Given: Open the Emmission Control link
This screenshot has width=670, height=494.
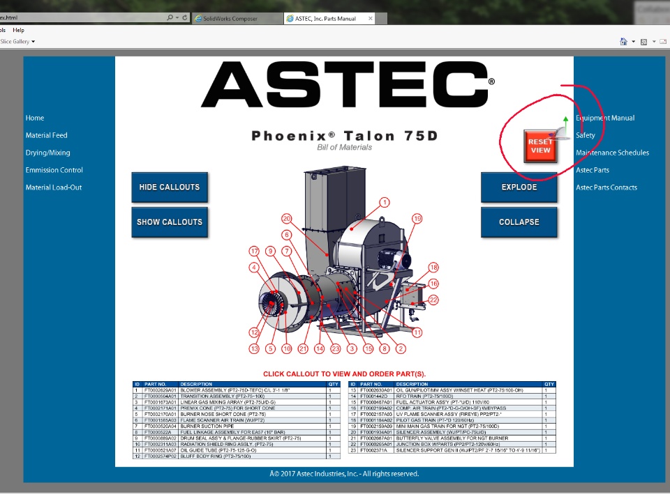Looking at the screenshot, I should 54,170.
